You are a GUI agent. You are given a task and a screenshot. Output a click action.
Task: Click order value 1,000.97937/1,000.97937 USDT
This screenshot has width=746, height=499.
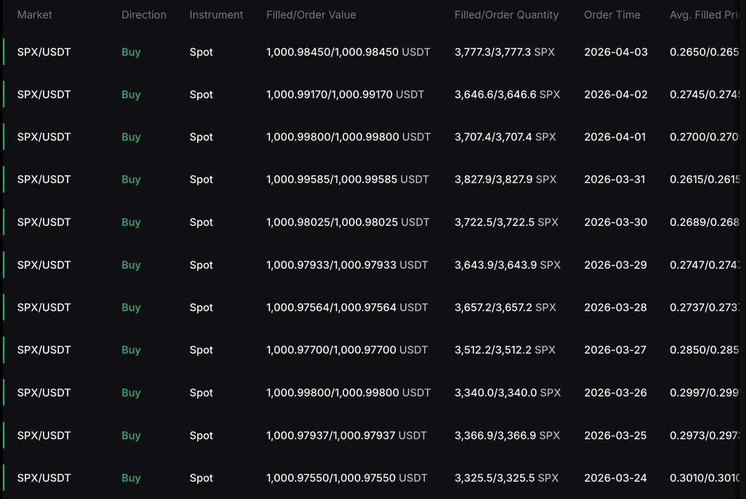347,436
